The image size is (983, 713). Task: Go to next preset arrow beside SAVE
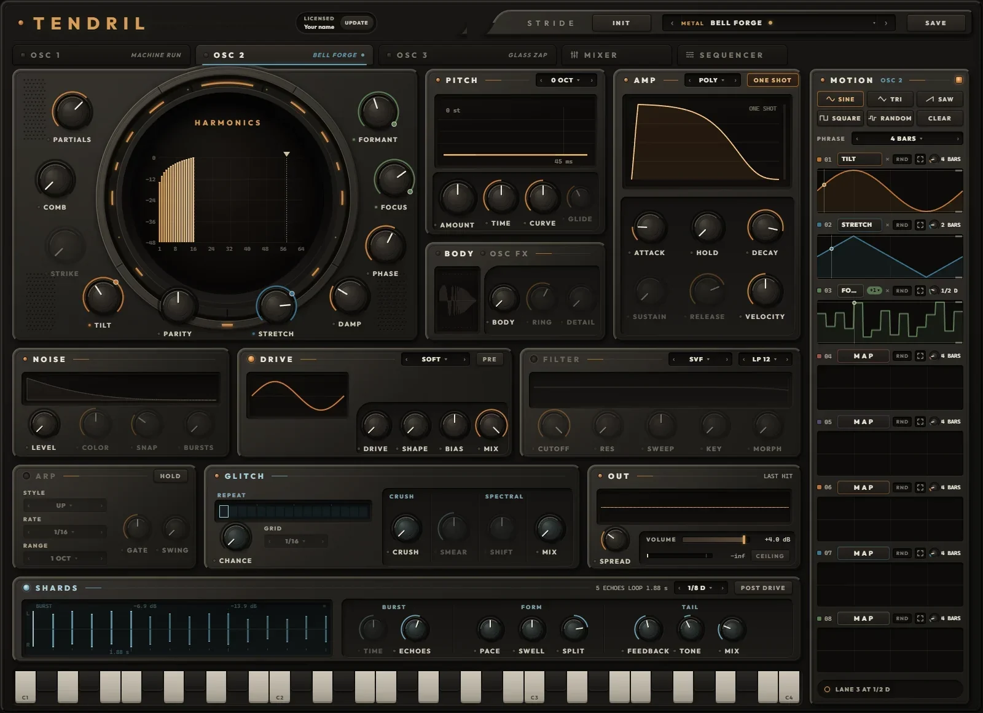click(x=886, y=23)
